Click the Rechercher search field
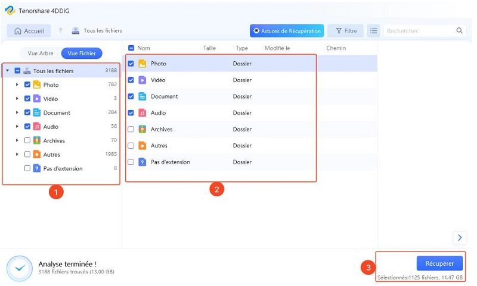 [x=419, y=31]
